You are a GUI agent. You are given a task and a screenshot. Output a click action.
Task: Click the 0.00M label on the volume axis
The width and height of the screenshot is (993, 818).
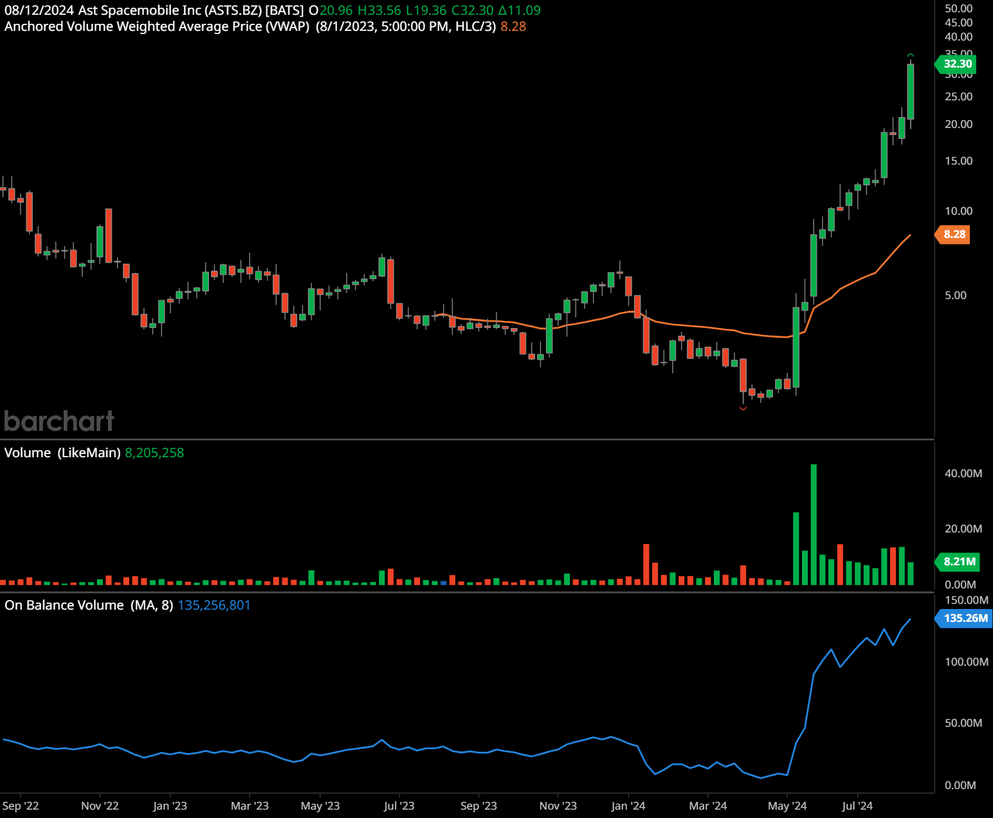(960, 585)
